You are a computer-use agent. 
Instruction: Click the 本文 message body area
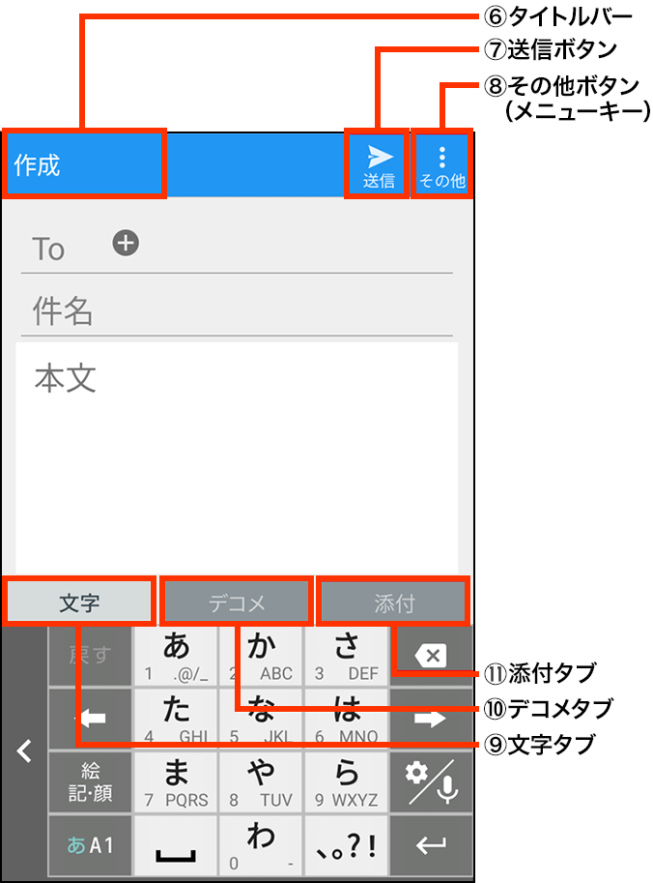(x=237, y=457)
